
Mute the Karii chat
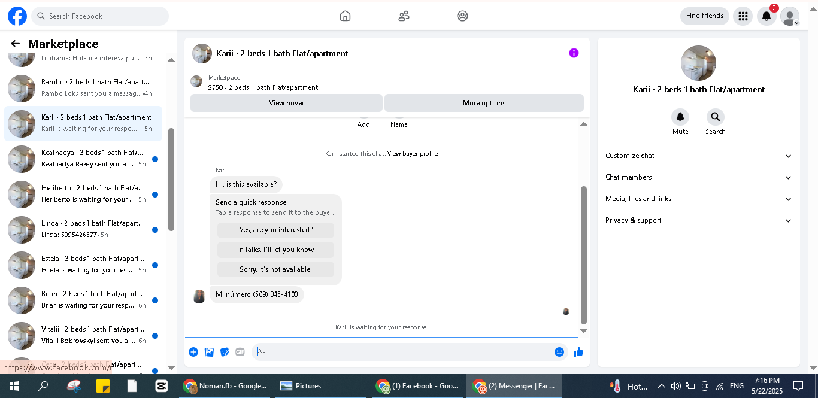click(680, 117)
